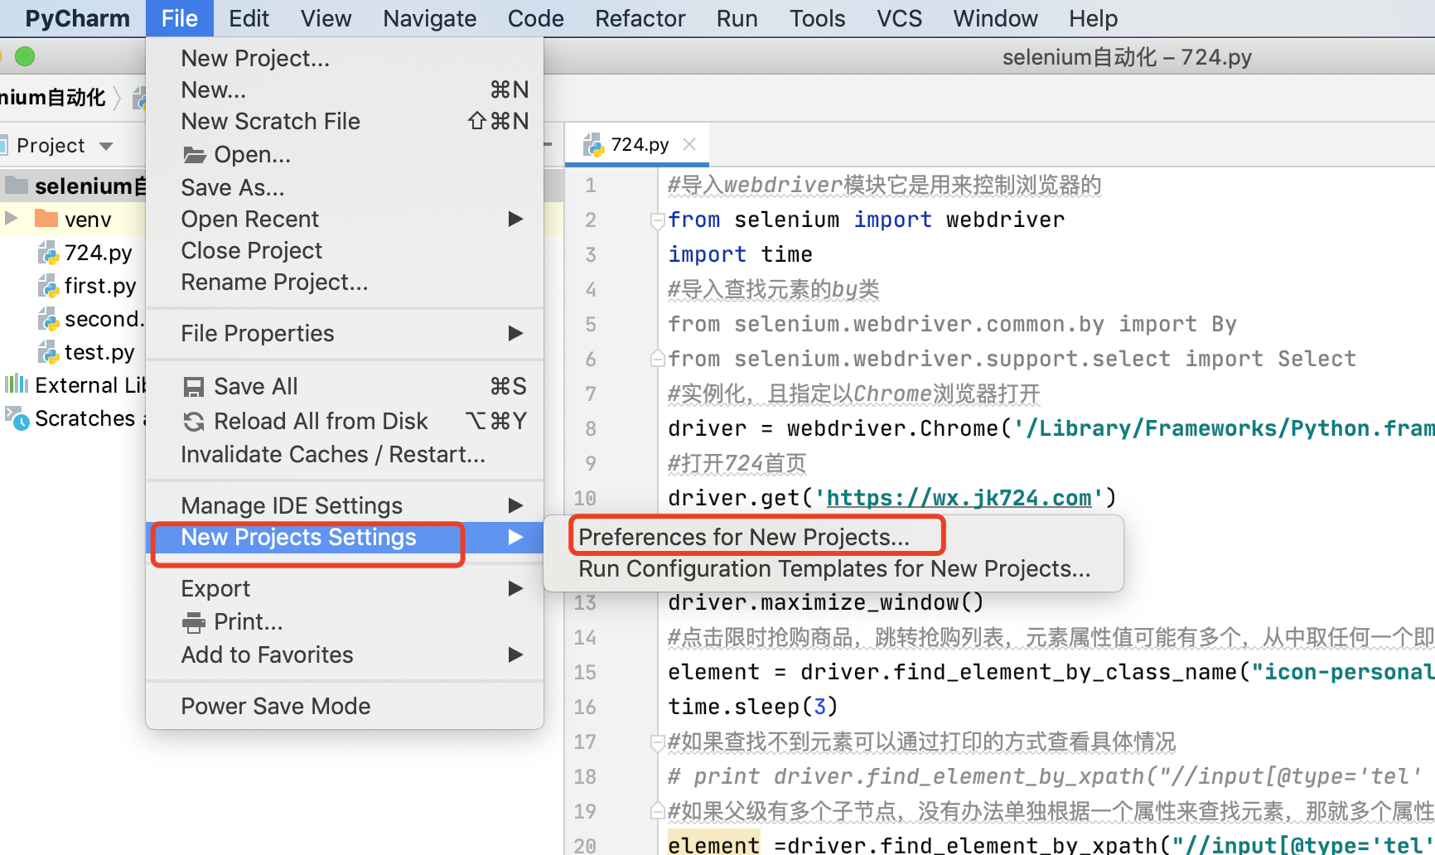Open the View menu
The width and height of the screenshot is (1435, 855).
coord(326,18)
